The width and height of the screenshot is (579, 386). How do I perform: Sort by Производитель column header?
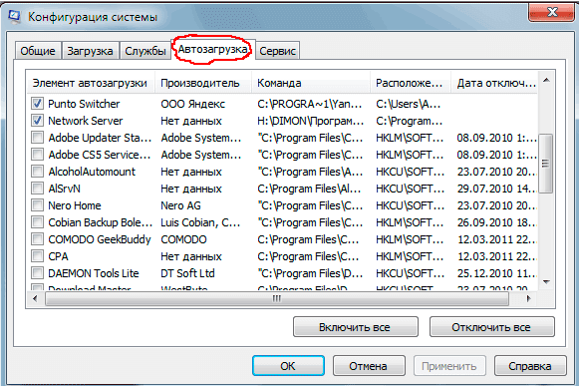[x=203, y=83]
